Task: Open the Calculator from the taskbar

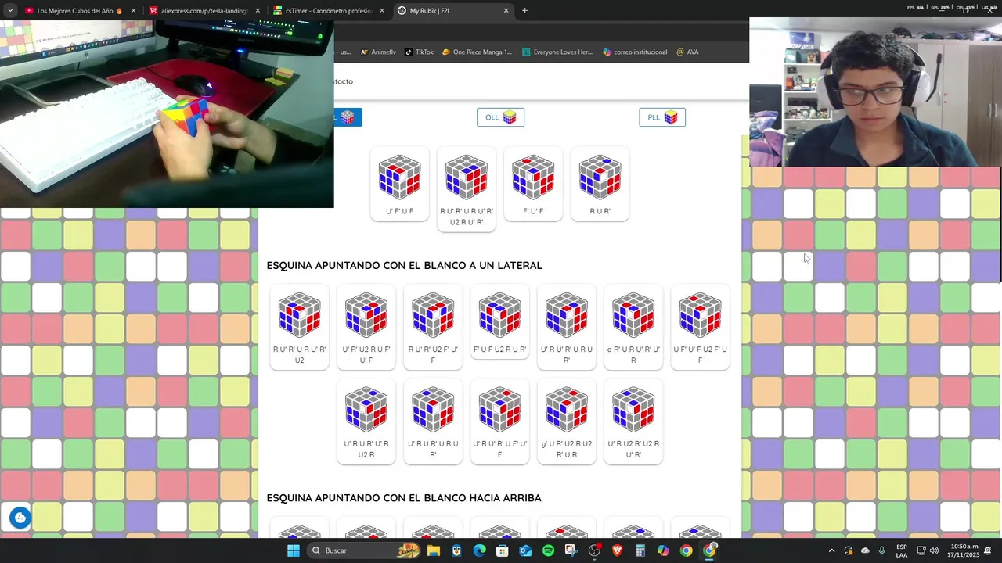Action: click(640, 550)
